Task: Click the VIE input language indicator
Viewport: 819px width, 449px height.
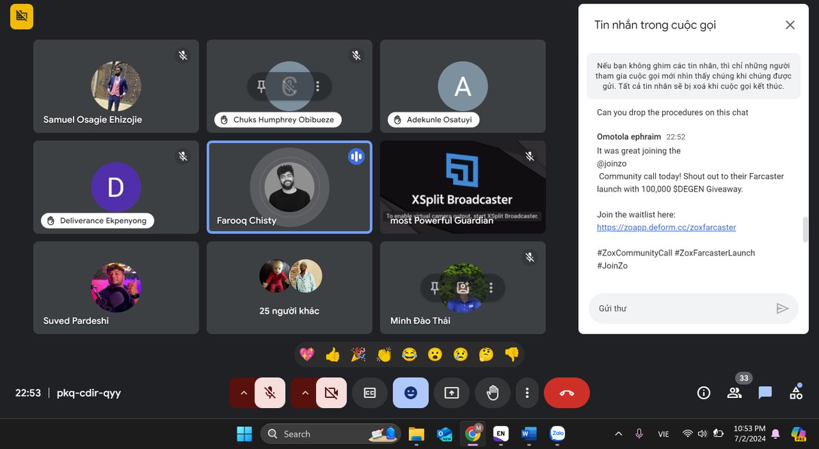Action: [x=663, y=434]
